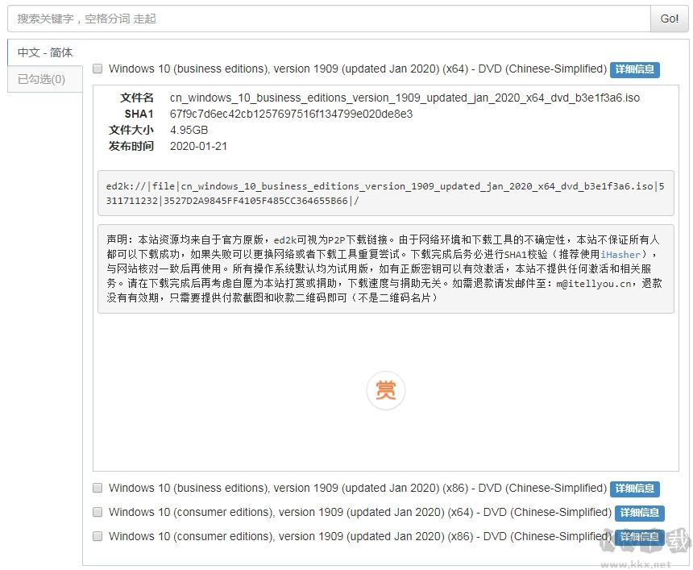Click Windows 10 business editions x86 title
This screenshot has height=570, width=693.
(358, 489)
